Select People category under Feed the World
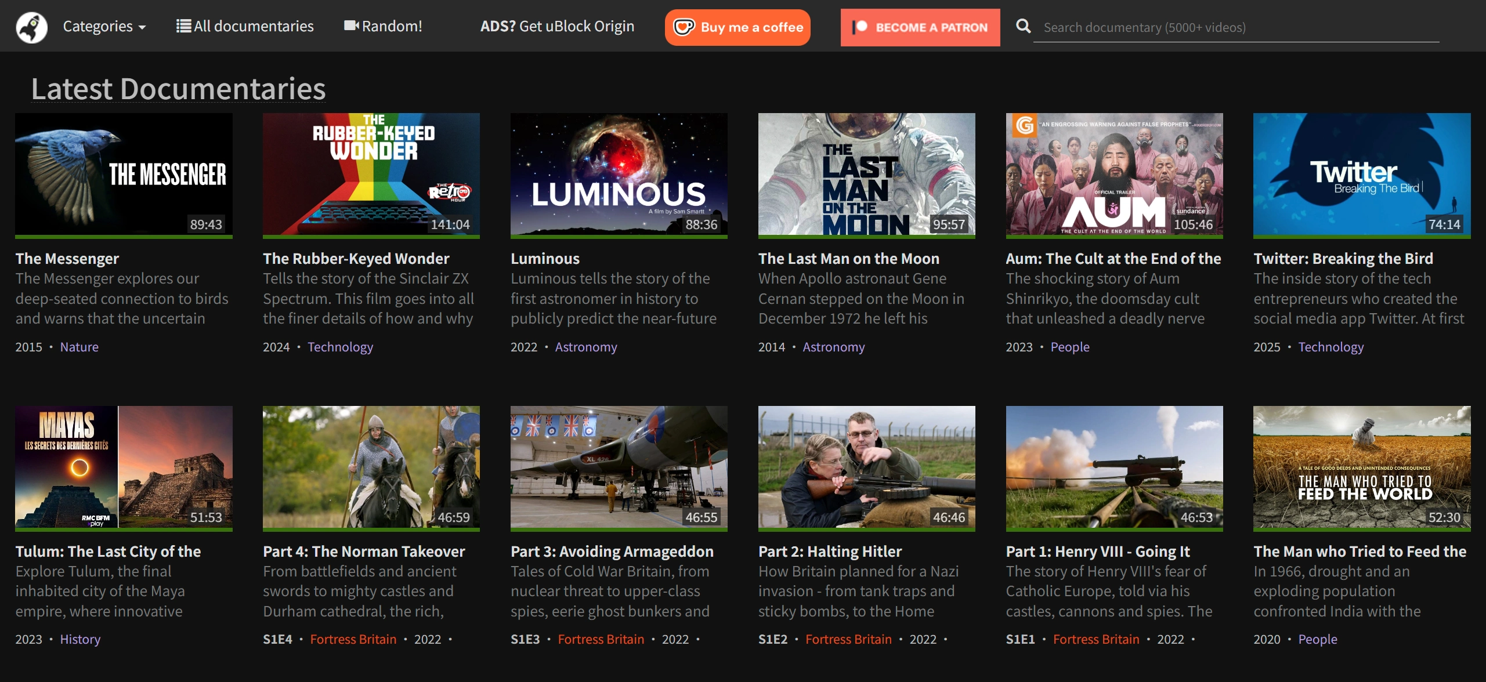The width and height of the screenshot is (1486, 682). 1318,639
